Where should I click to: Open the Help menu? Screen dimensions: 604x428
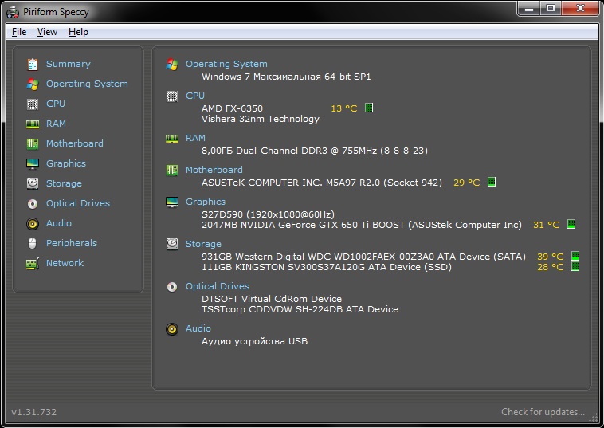coord(78,32)
